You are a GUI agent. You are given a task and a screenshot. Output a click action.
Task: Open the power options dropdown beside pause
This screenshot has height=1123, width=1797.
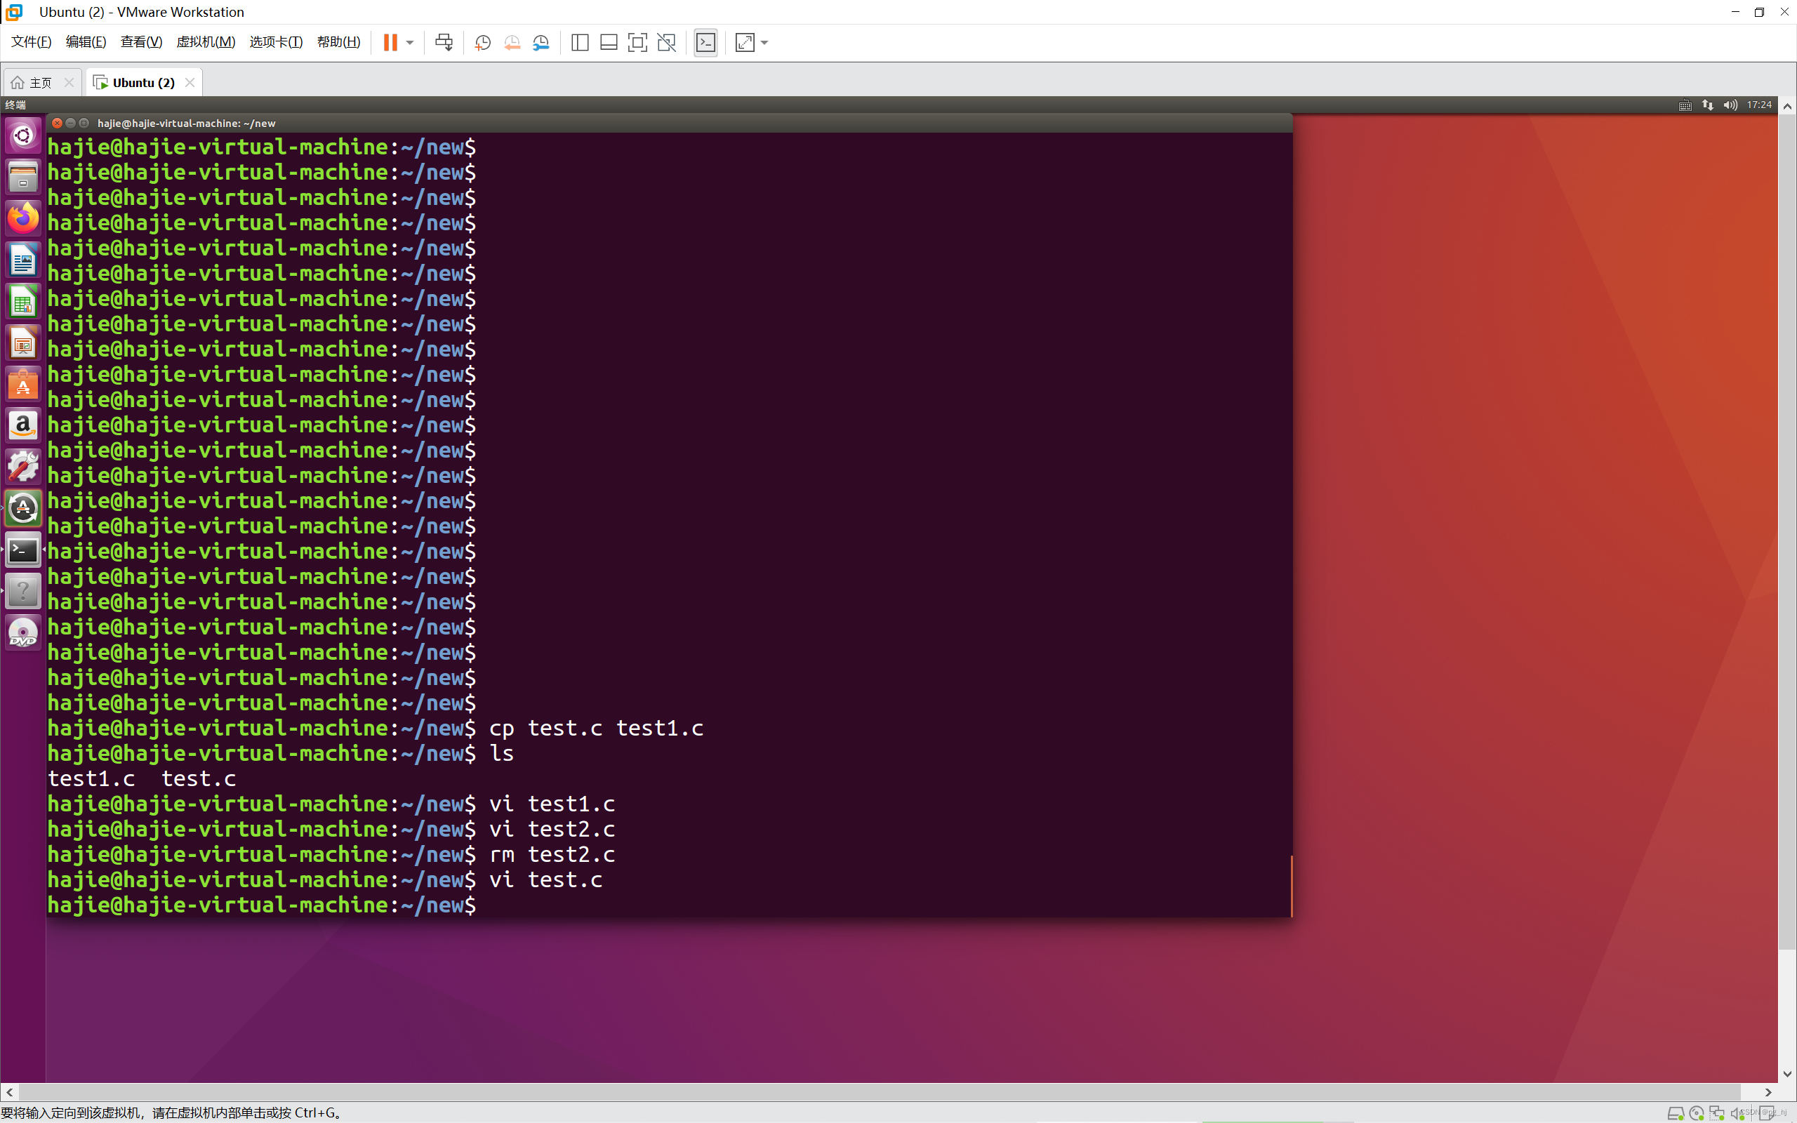click(410, 42)
